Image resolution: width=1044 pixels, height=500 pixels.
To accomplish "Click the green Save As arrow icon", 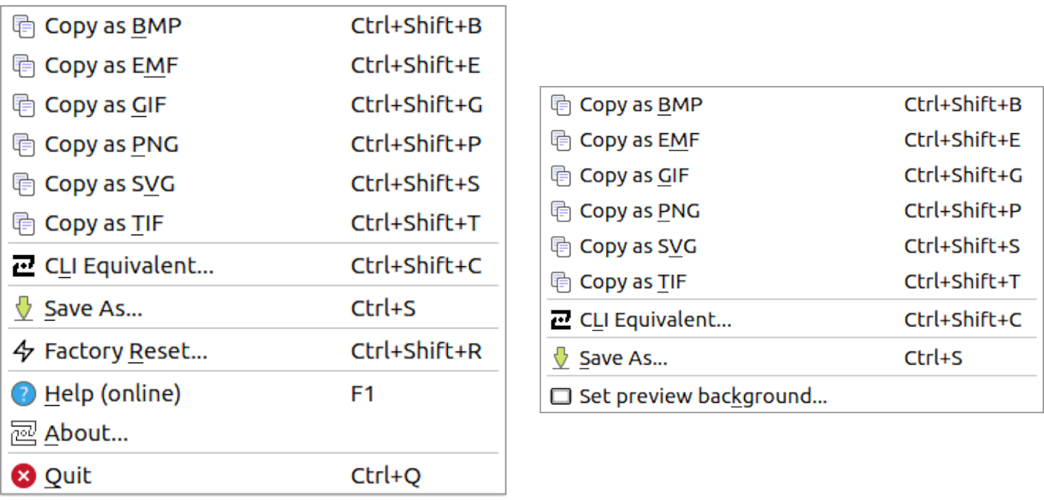I will (x=24, y=307).
